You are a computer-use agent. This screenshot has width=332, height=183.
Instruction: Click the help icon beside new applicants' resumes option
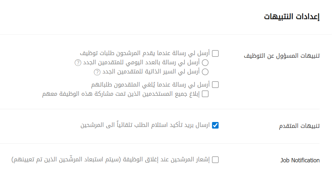point(97,72)
